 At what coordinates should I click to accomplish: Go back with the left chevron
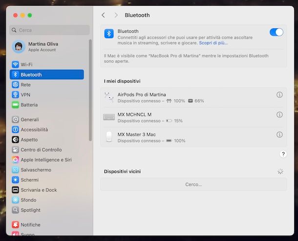tap(103, 15)
